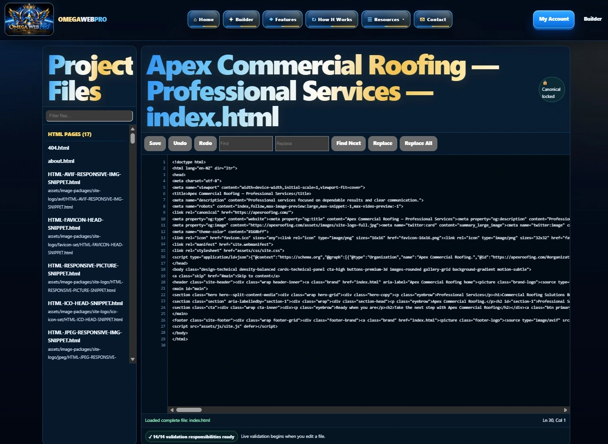Image resolution: width=608 pixels, height=444 pixels.
Task: Click the OMEGAWEBPRO brand text
Action: (x=82, y=19)
